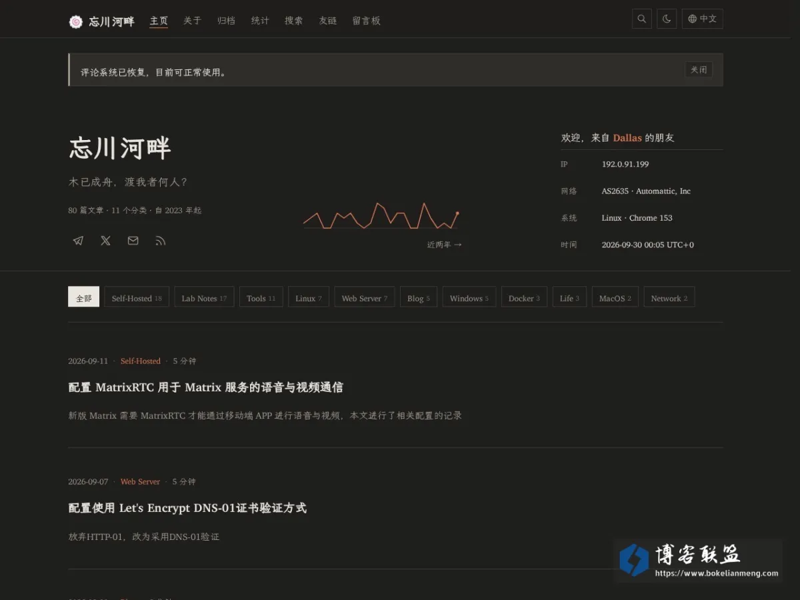This screenshot has height=600, width=800.
Task: Filter by Web Server 7 category
Action: (365, 297)
